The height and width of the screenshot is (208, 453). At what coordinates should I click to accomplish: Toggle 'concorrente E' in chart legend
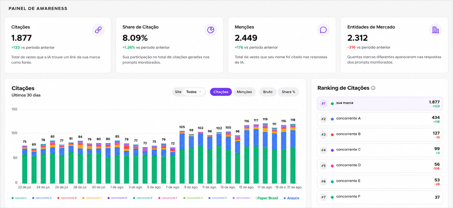143,198
